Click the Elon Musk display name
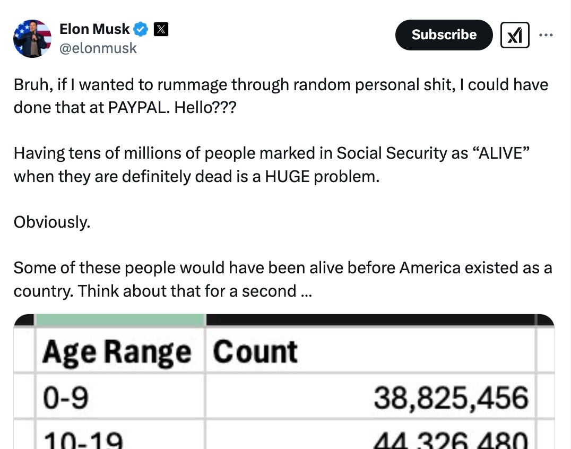571x449 pixels. click(94, 29)
